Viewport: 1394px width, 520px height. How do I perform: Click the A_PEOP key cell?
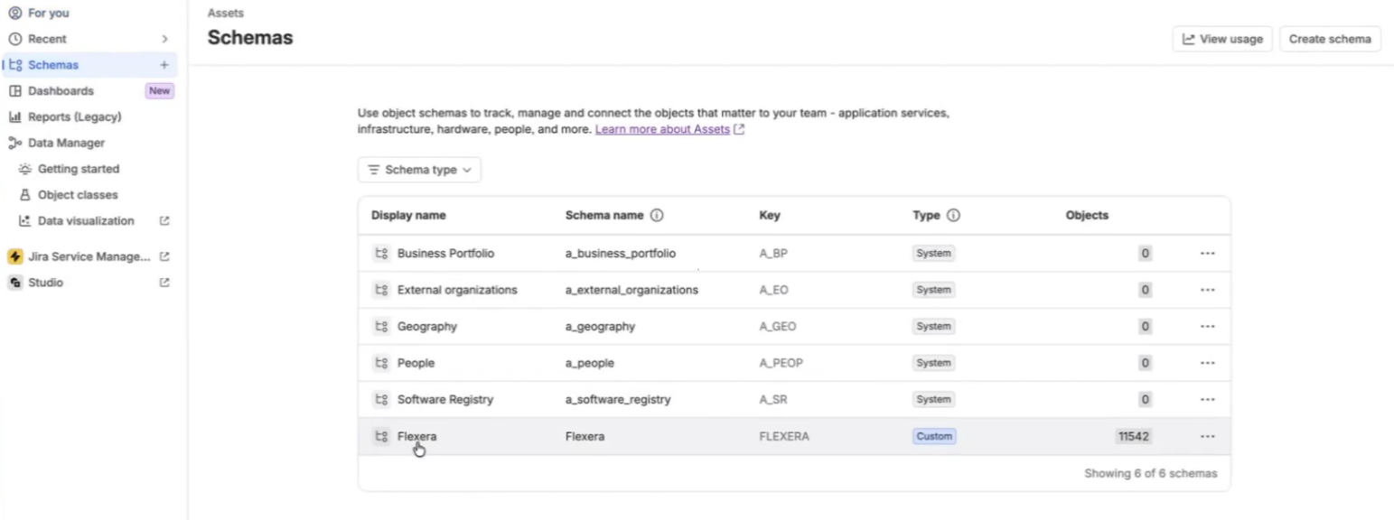click(781, 363)
